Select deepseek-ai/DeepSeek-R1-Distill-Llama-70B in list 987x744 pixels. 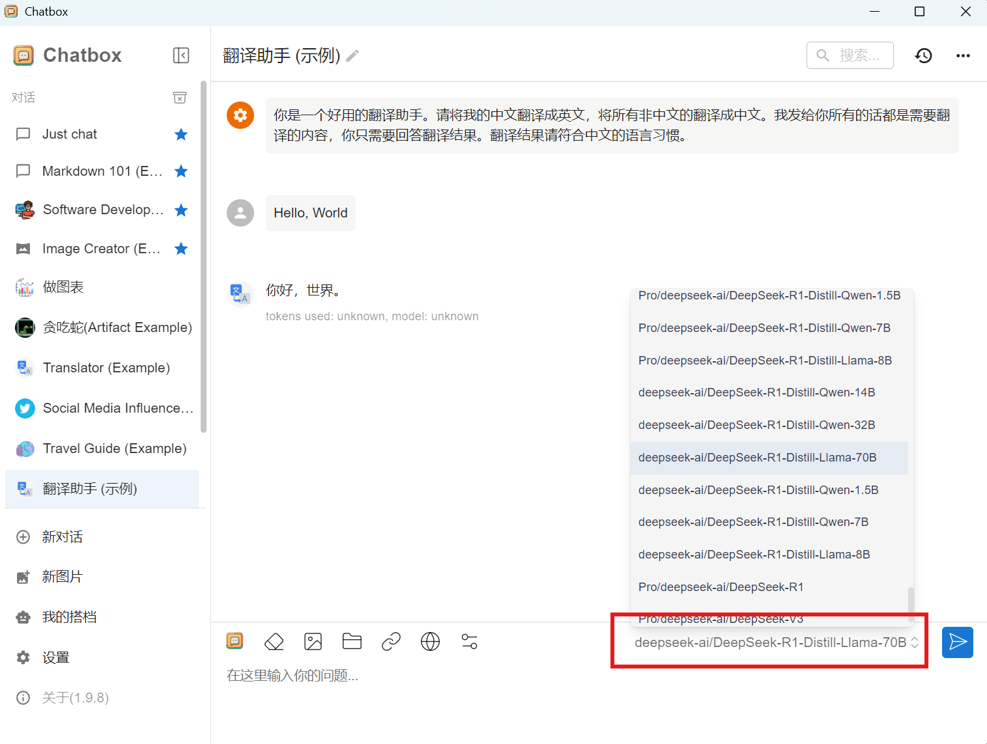769,458
